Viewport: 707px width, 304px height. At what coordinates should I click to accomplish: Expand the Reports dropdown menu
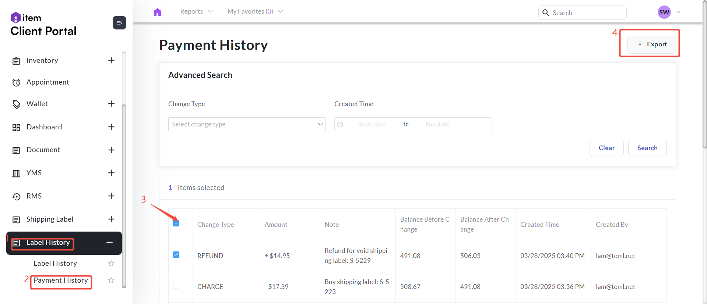point(196,11)
